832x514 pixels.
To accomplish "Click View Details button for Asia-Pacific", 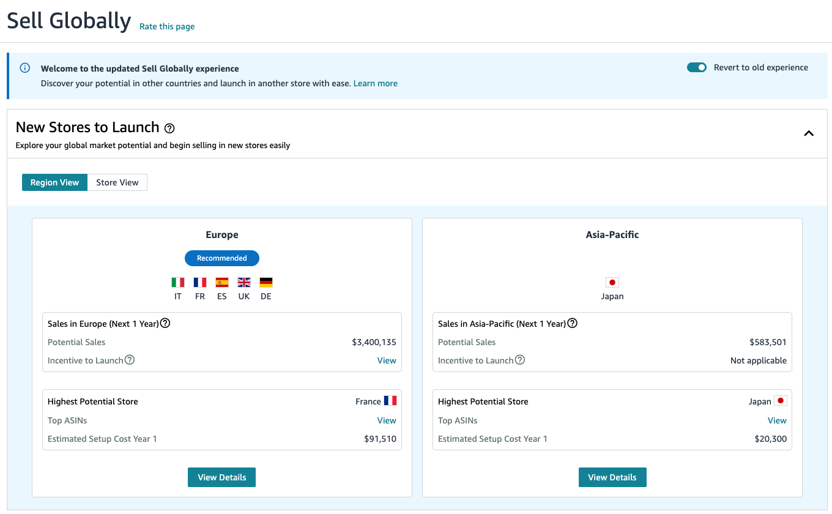I will (x=612, y=477).
